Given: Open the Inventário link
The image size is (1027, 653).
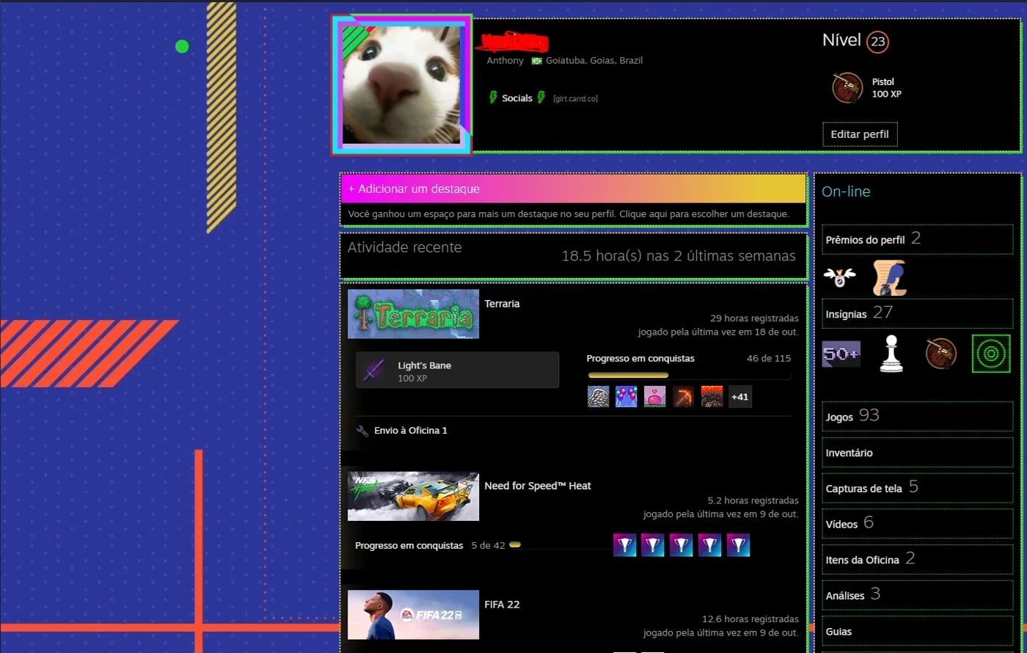Looking at the screenshot, I should (918, 453).
